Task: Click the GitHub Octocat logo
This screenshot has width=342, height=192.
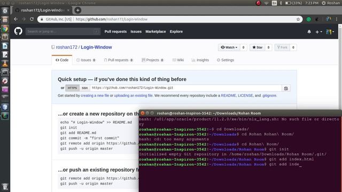Action: [18, 31]
